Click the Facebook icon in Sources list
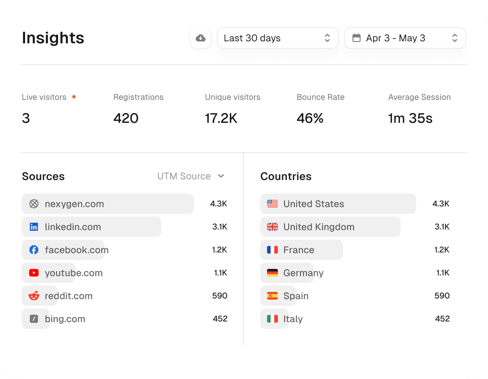Viewport: 488px width, 379px height. (x=34, y=250)
